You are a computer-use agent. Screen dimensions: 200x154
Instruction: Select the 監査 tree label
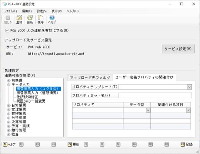tap(15, 134)
